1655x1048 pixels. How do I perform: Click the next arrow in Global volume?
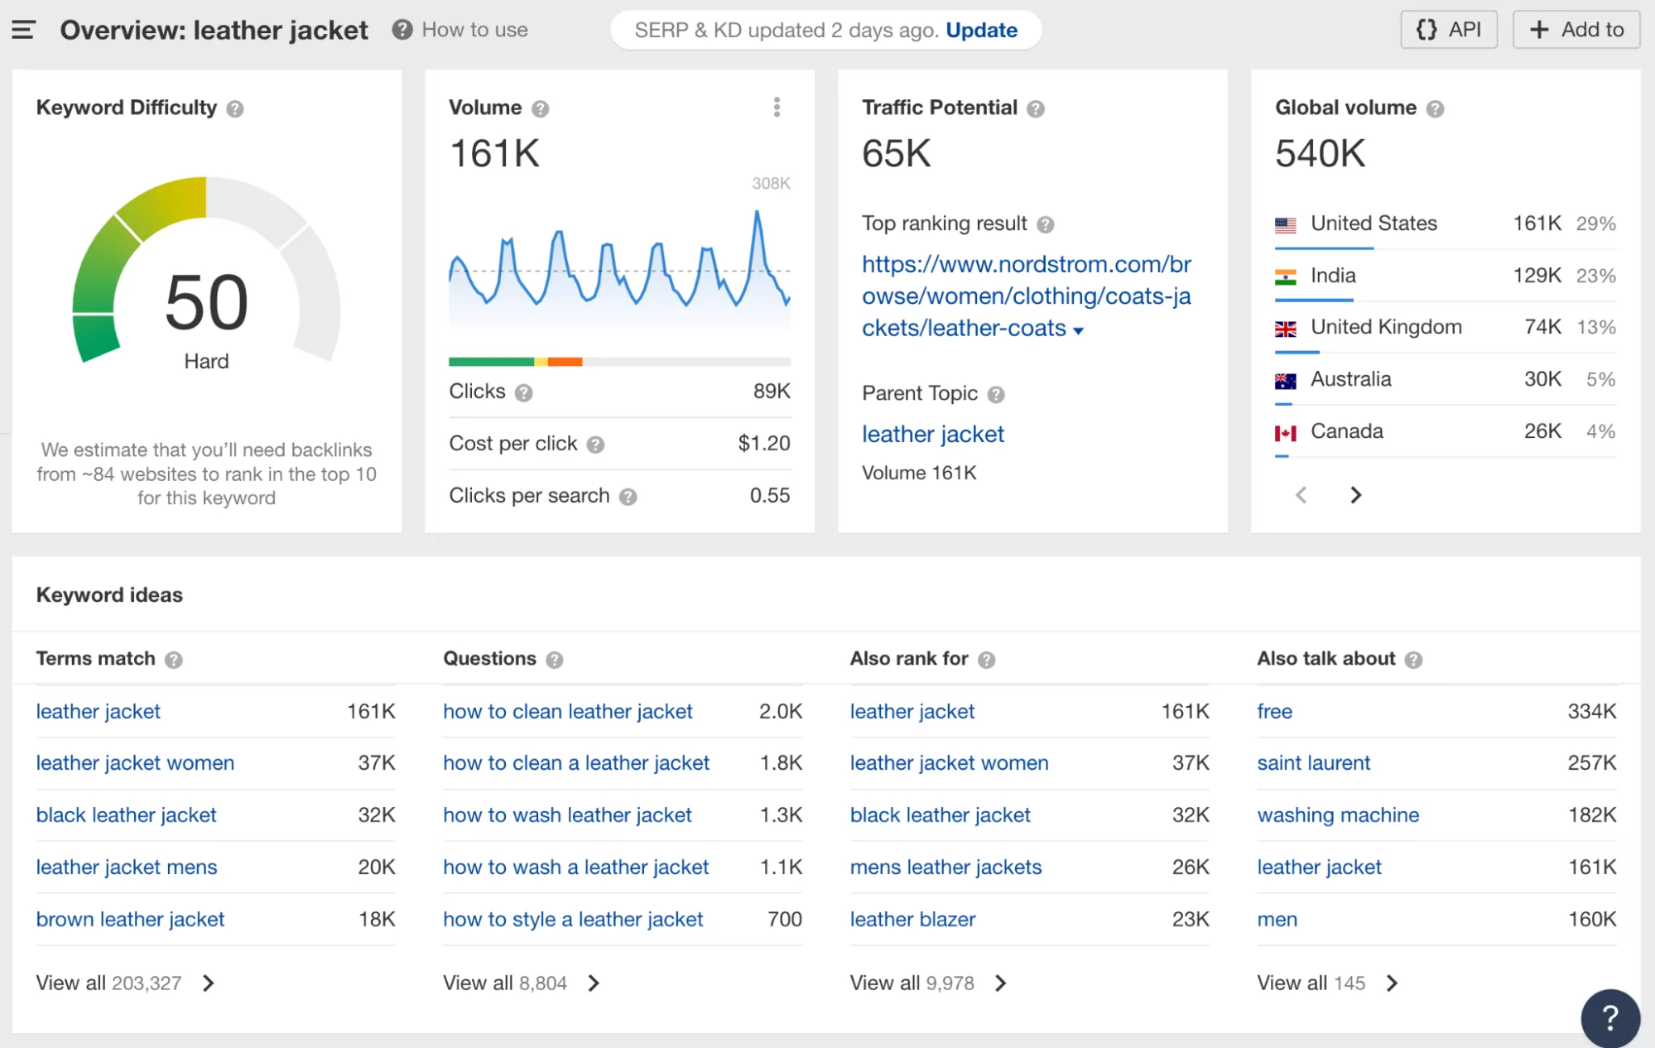[1355, 494]
